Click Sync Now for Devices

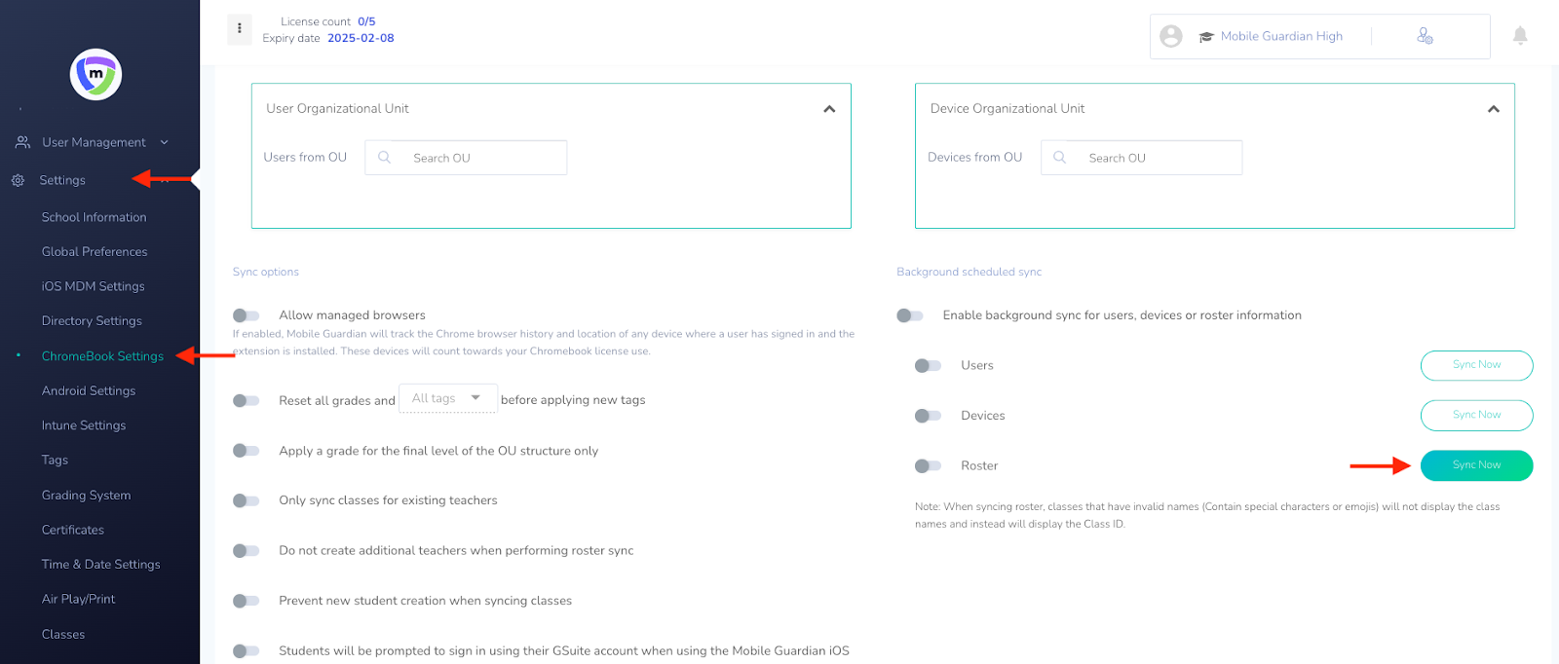(1476, 415)
